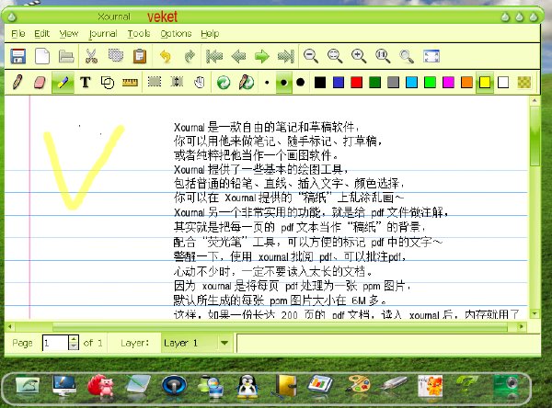The width and height of the screenshot is (552, 408).
Task: Select the thick thickness dot
Action: coord(300,83)
